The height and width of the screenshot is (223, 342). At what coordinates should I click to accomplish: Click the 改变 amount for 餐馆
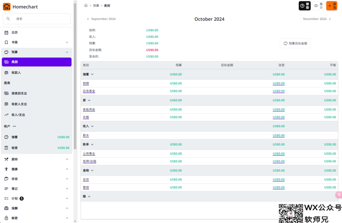click(x=279, y=188)
